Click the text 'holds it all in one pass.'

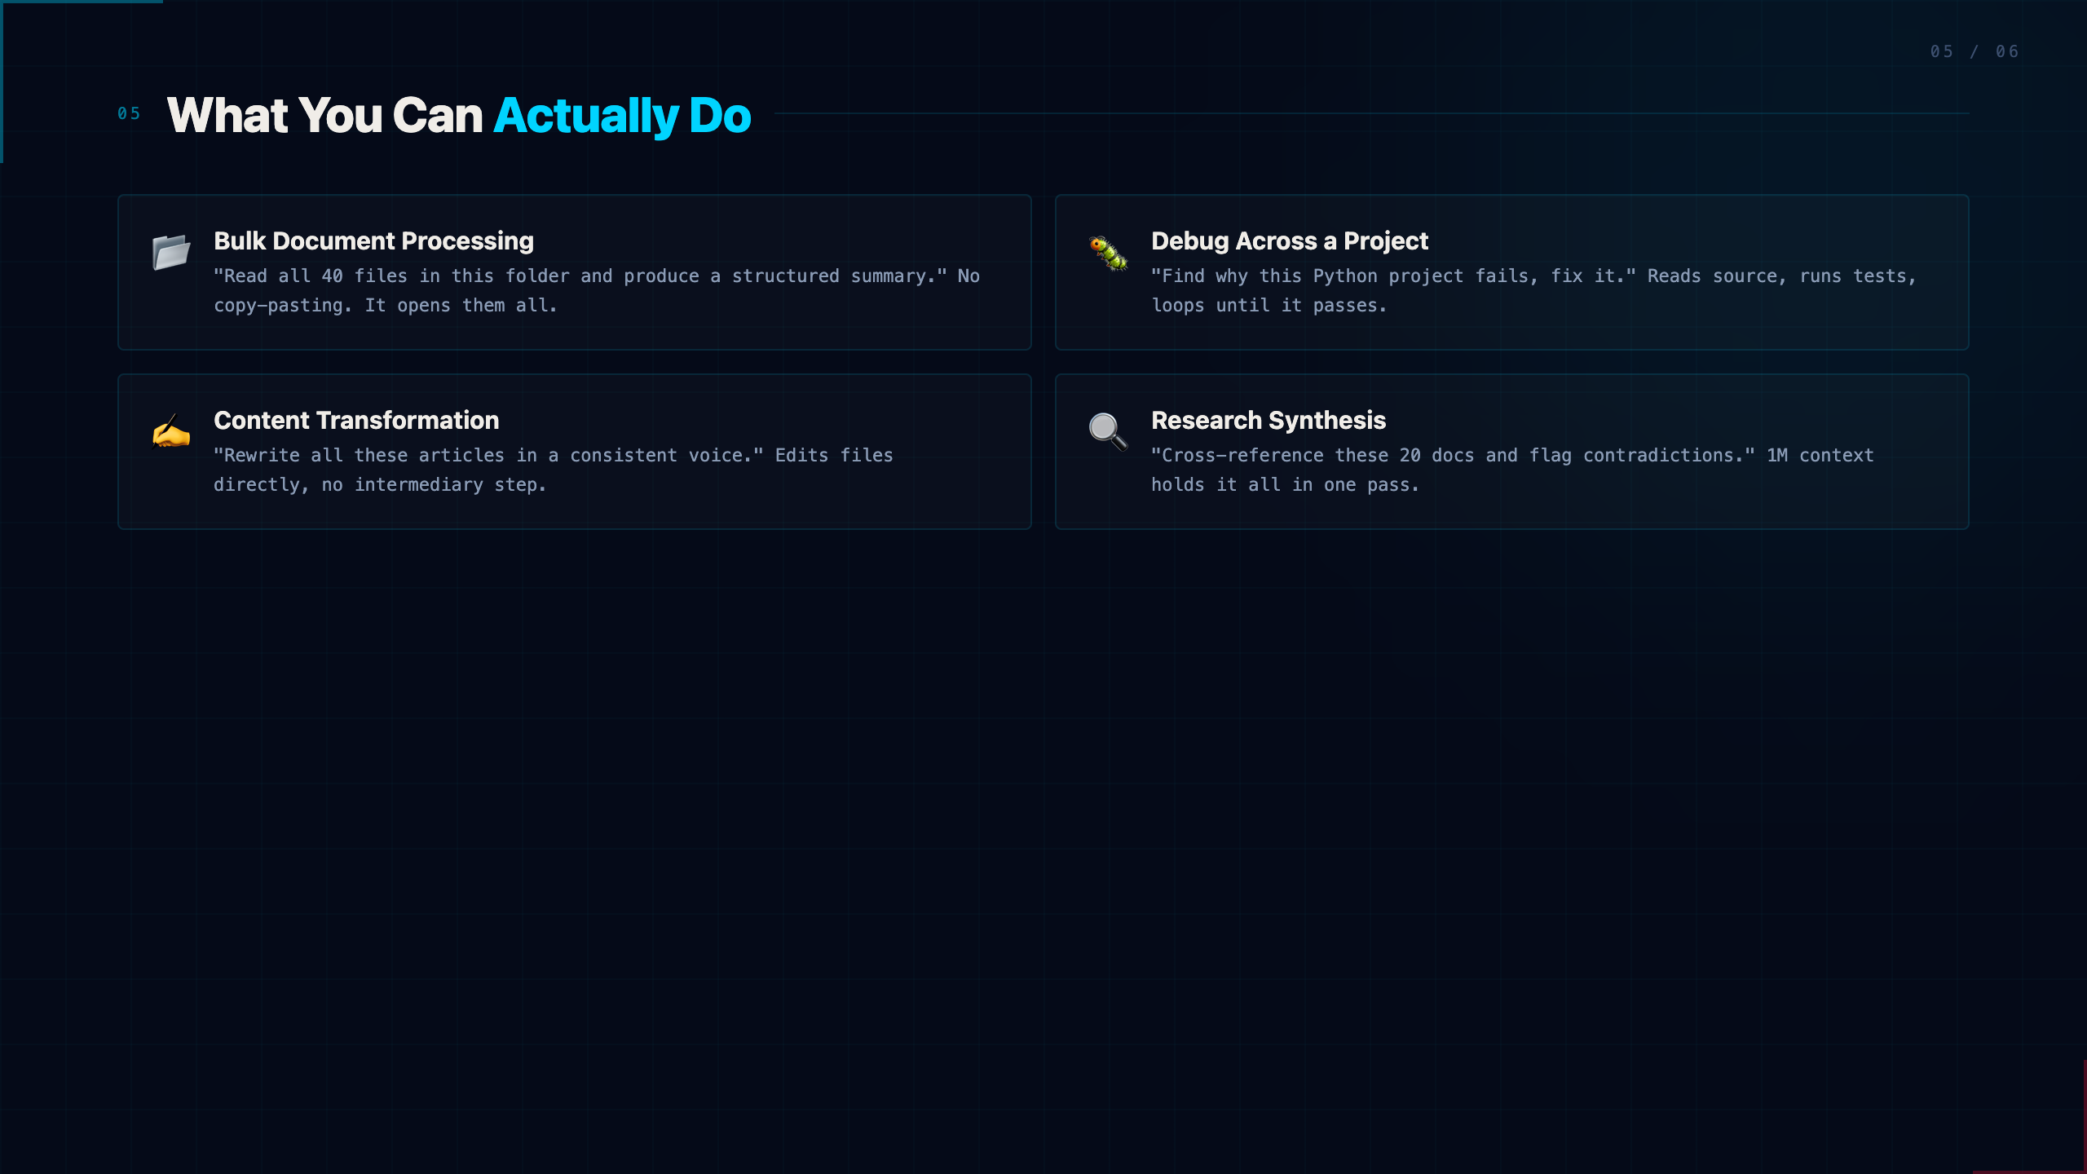pyautogui.click(x=1285, y=485)
